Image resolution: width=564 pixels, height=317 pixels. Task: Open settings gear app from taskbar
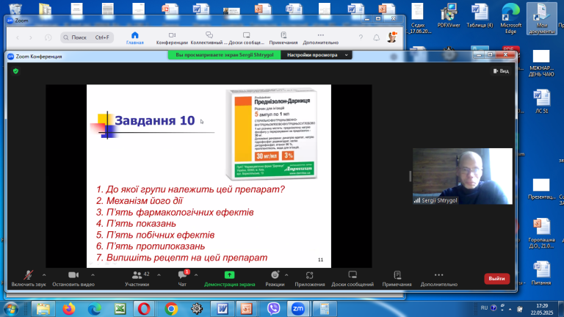197,309
